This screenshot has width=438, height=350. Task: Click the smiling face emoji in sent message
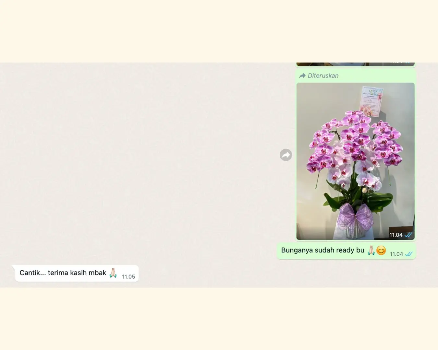click(x=381, y=250)
